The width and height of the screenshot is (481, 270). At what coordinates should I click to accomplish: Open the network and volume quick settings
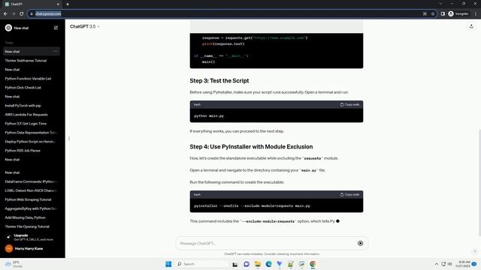446,264
